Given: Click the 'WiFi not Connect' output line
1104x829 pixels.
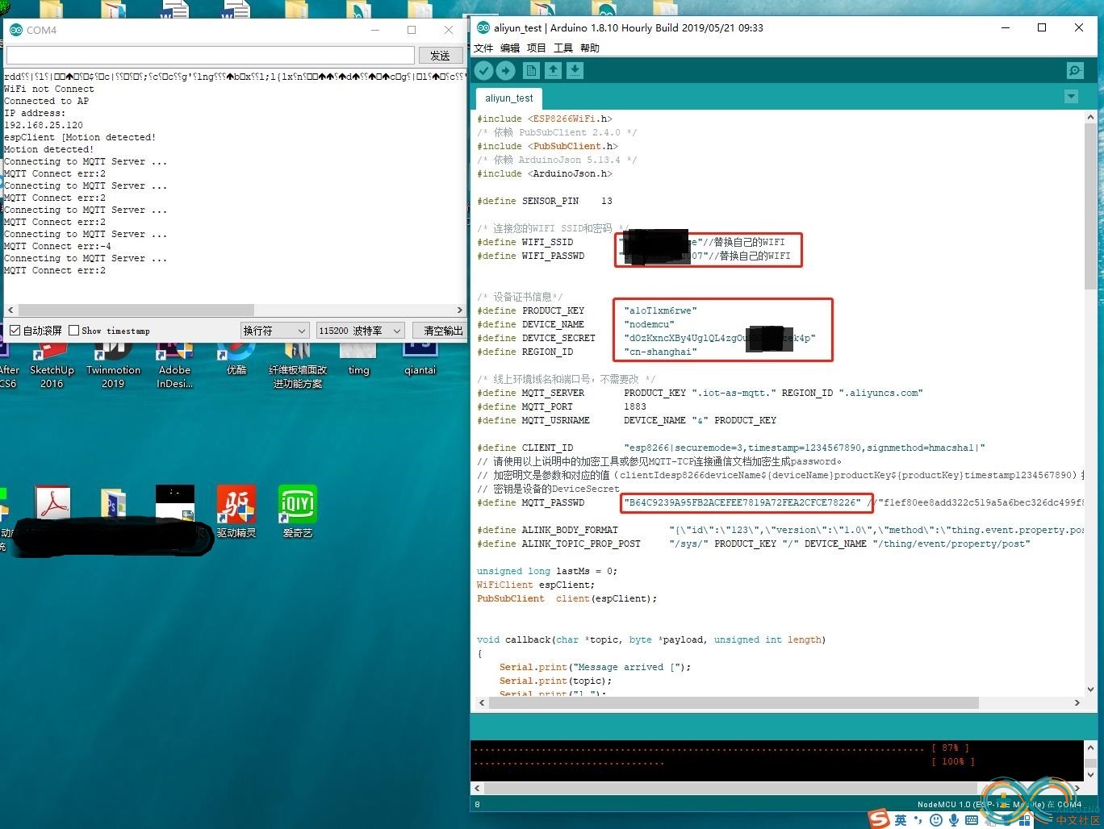Looking at the screenshot, I should pos(49,89).
